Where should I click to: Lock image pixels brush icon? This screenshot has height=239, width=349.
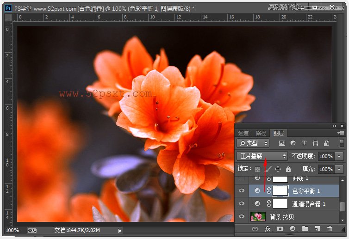268,169
